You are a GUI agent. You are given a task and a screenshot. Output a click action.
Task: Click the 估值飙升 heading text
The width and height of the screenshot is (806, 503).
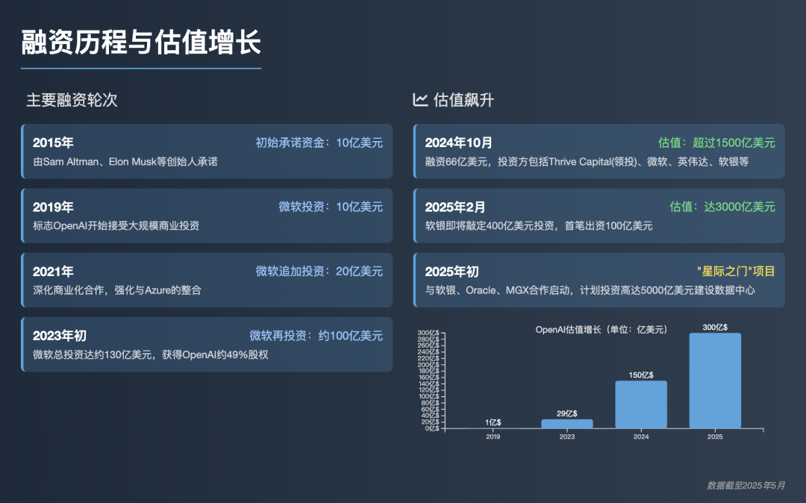(463, 100)
